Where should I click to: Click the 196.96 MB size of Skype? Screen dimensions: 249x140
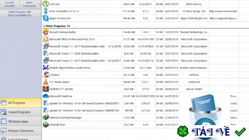click(129, 18)
